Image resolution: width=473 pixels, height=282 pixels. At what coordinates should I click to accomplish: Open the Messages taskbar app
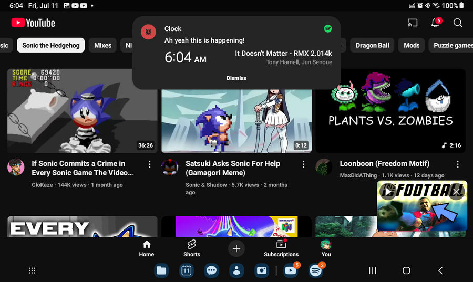(211, 270)
